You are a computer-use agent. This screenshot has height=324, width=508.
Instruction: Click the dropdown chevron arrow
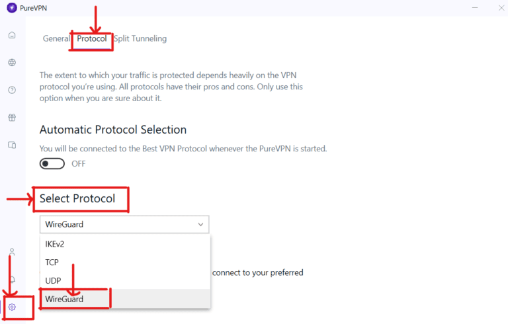tap(201, 224)
